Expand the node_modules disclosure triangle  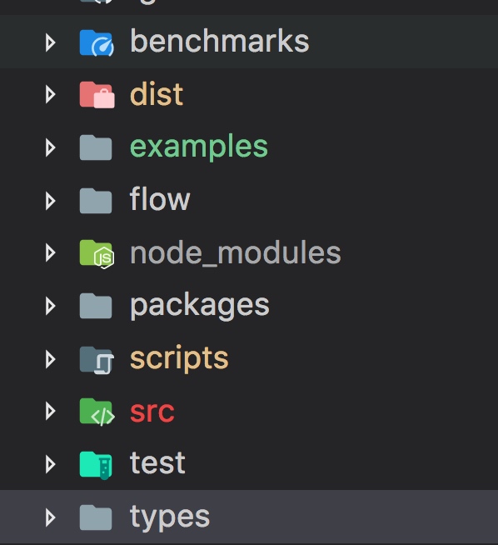click(50, 253)
